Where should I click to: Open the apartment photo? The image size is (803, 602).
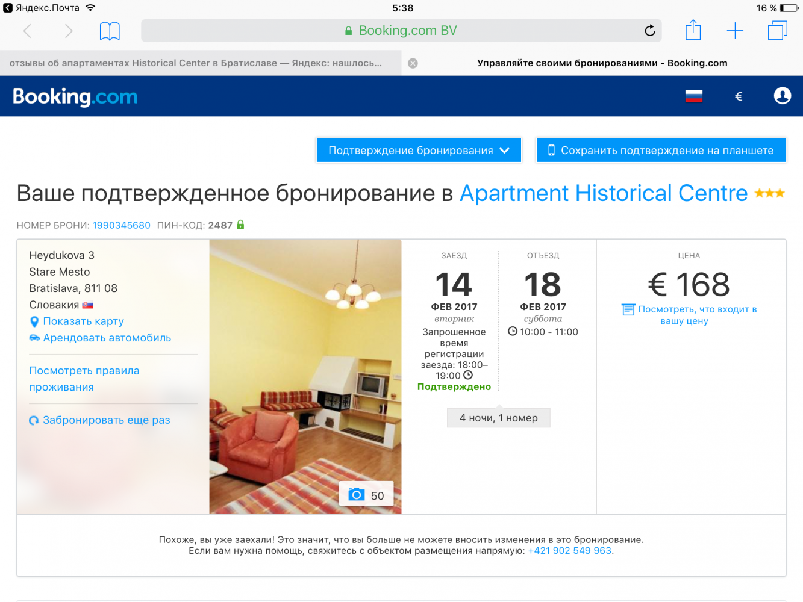point(305,377)
